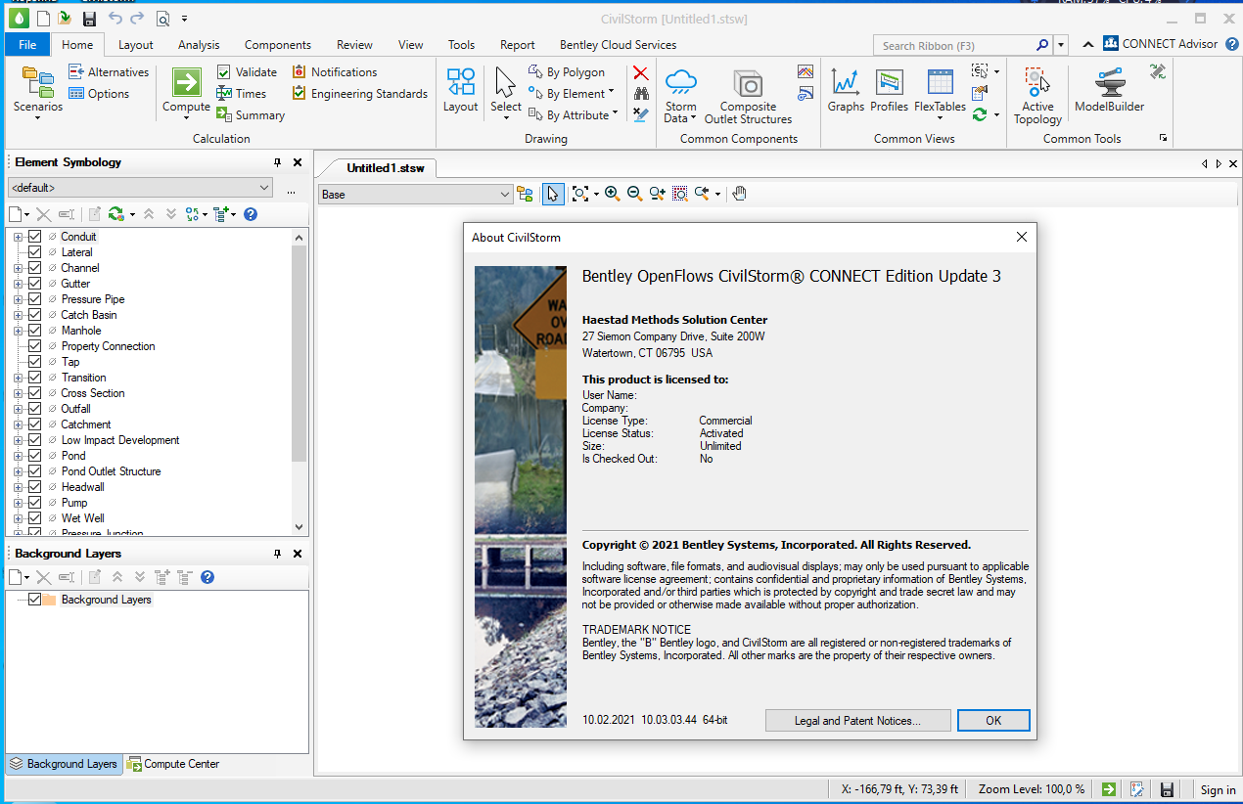
Task: Uncheck the Conduit checkbox
Action: [35, 237]
